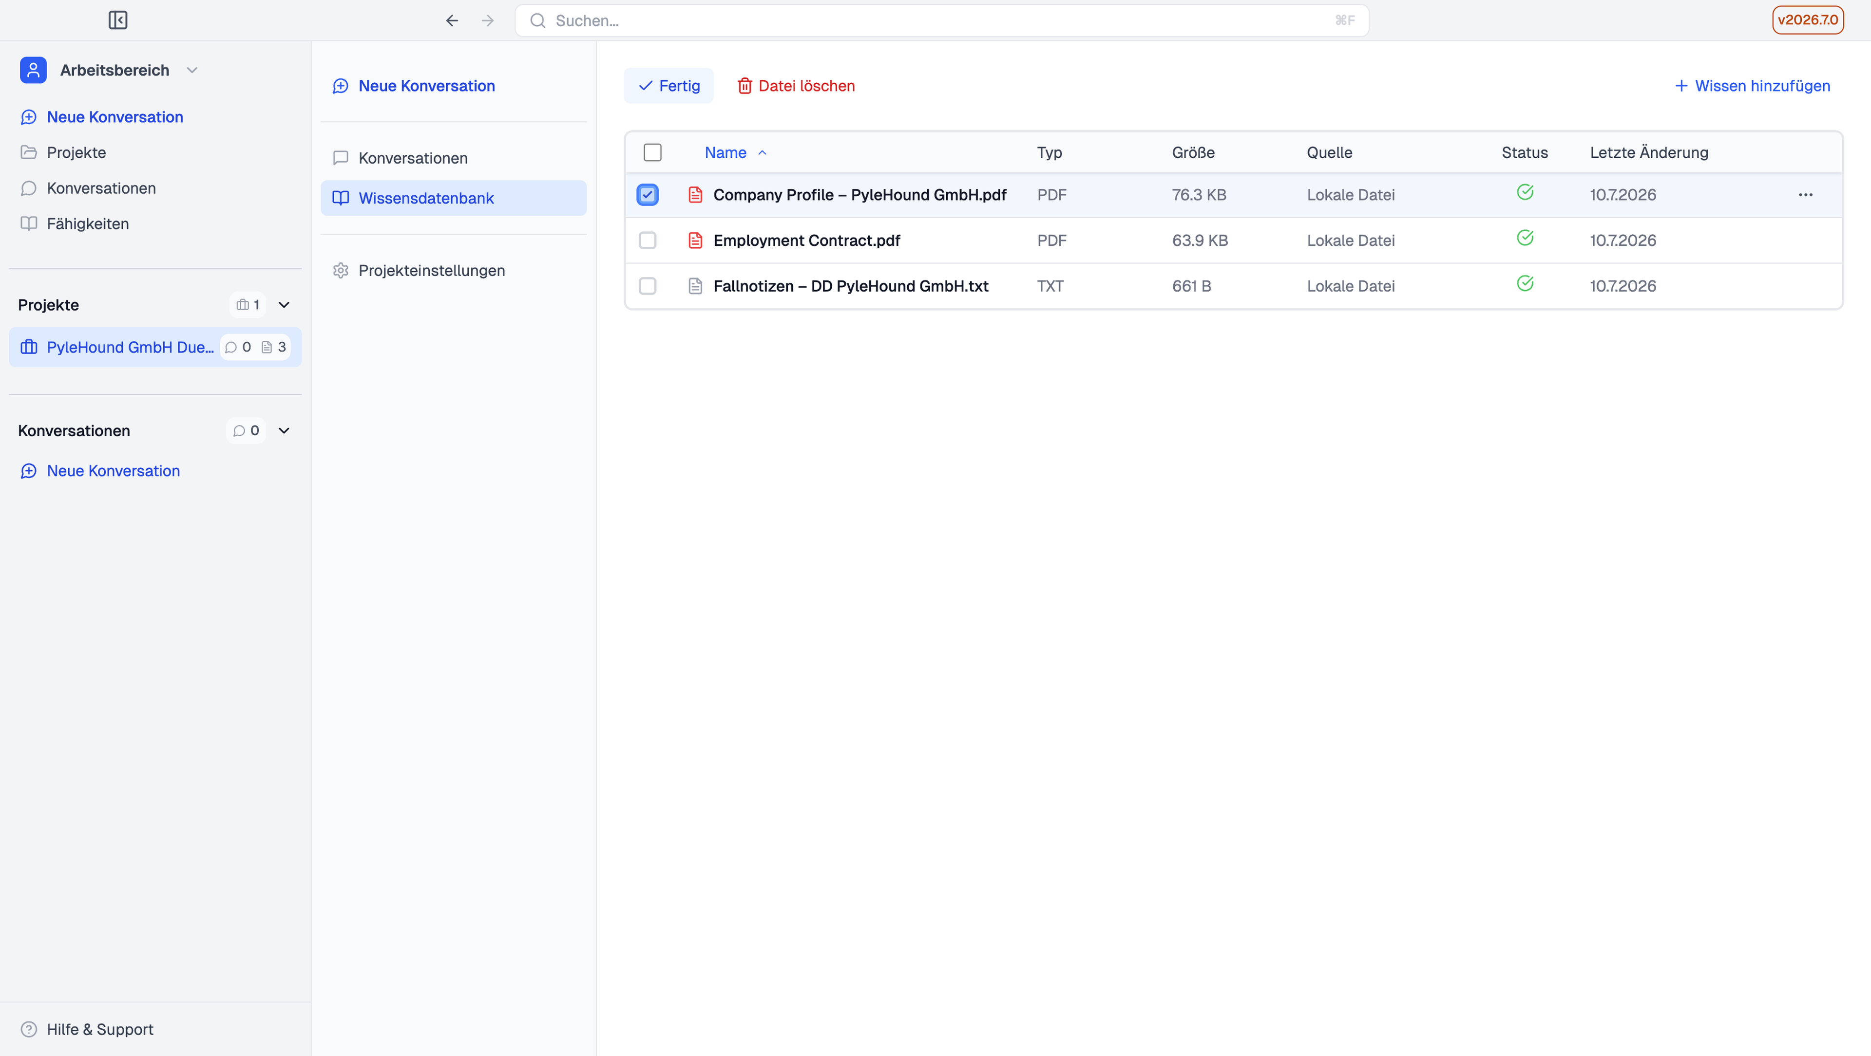Open the three-dot menu for Company Profile
The width and height of the screenshot is (1871, 1056).
(1806, 195)
